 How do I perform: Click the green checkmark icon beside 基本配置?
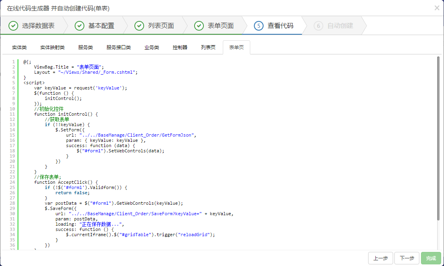pos(80,26)
